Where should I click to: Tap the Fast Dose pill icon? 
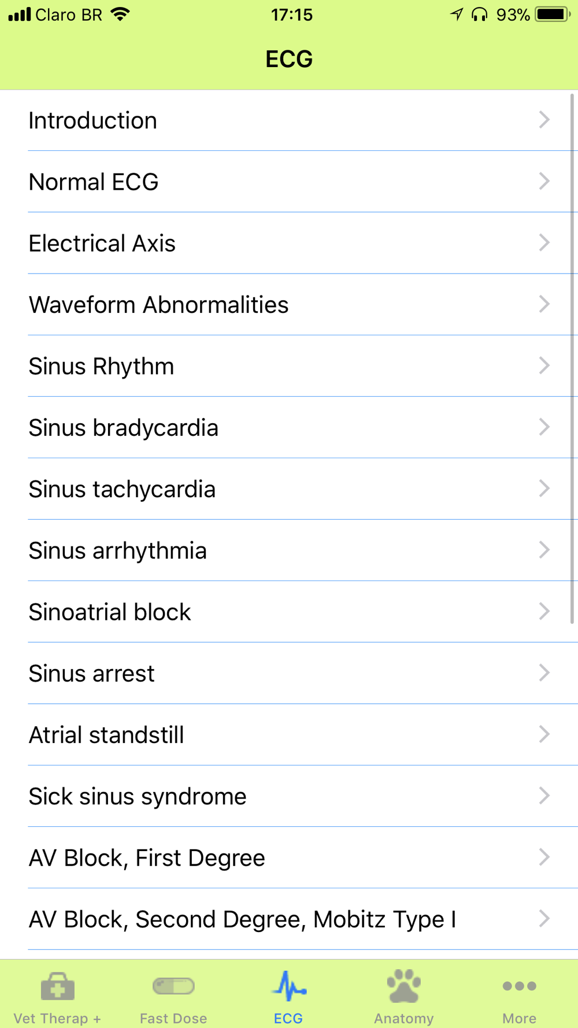point(173,986)
